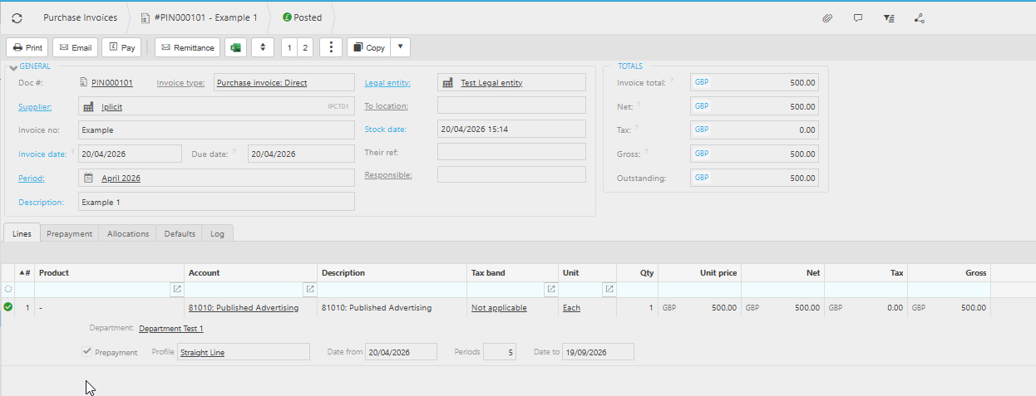The width and height of the screenshot is (1036, 396).
Task: Open the PIN000101 document link
Action: tap(112, 83)
